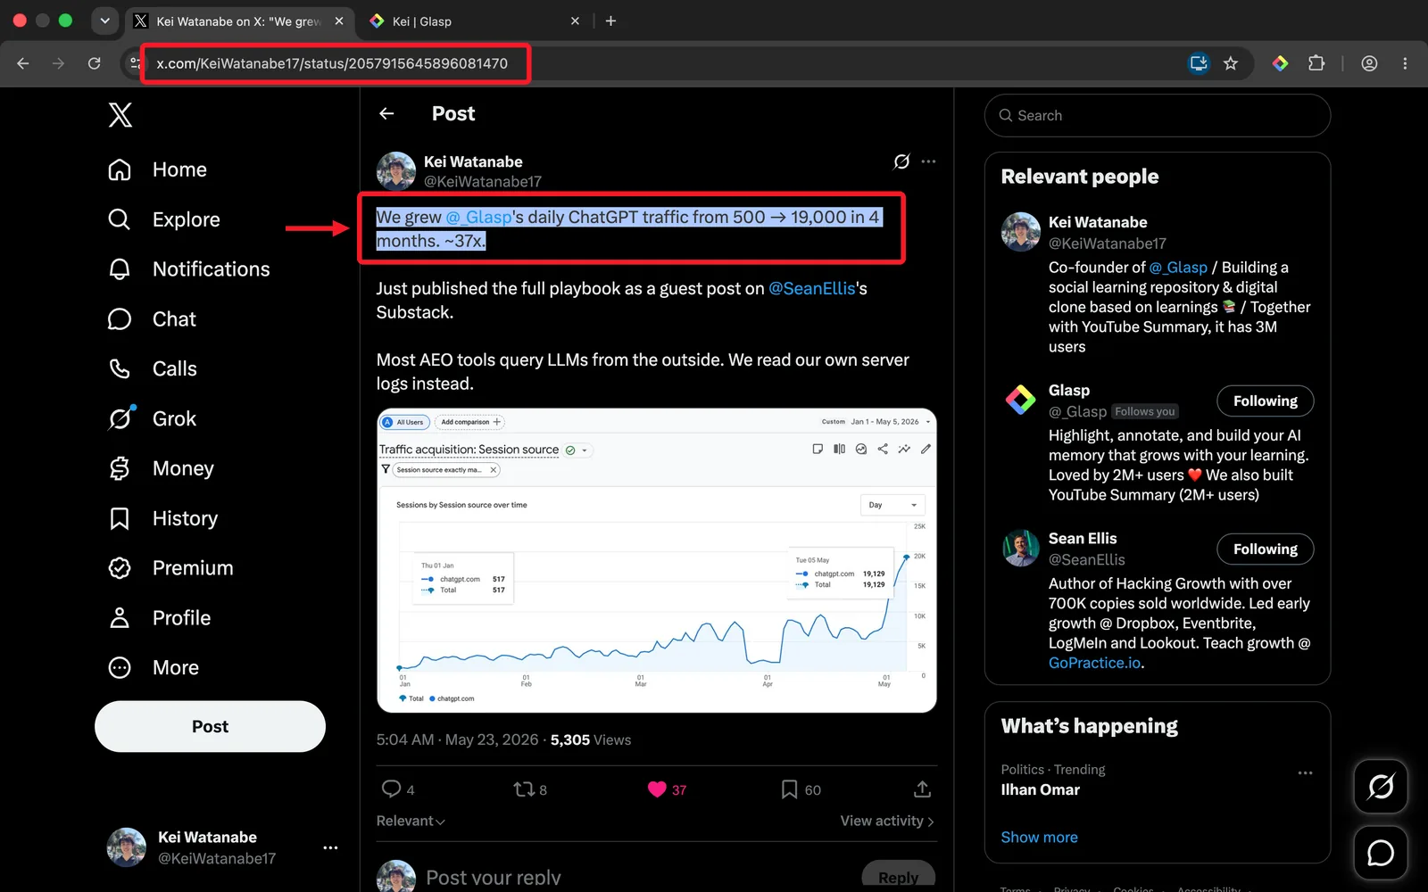Open Notifications in sidebar

coord(188,269)
